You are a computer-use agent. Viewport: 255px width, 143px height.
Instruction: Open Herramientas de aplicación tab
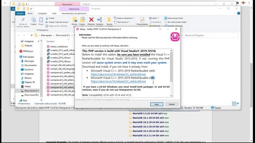pyautogui.click(x=74, y=14)
